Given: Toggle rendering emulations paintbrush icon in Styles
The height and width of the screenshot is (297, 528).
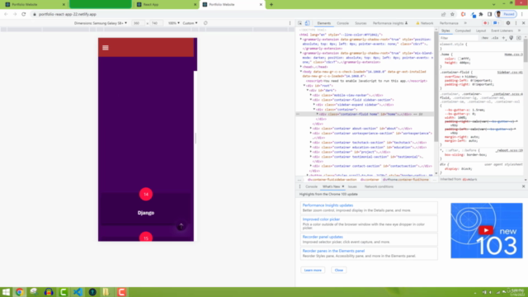Looking at the screenshot, I should pyautogui.click(x=511, y=38).
